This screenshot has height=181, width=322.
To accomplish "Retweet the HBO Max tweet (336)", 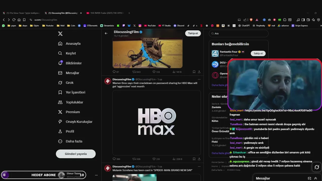I will pyautogui.click(x=136, y=159).
